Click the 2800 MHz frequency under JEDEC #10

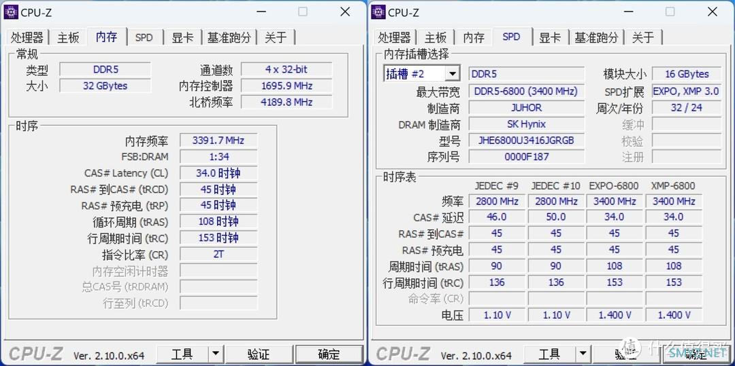pyautogui.click(x=556, y=202)
